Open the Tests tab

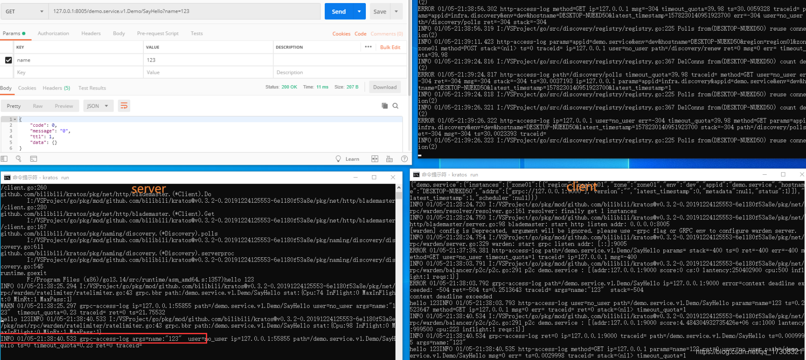click(x=197, y=33)
